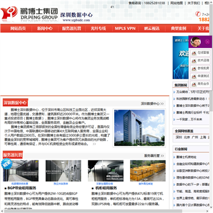Viewport: 213px width, 213px height.
Task: Click the 技术咨询 chat button
Action: (200, 61)
